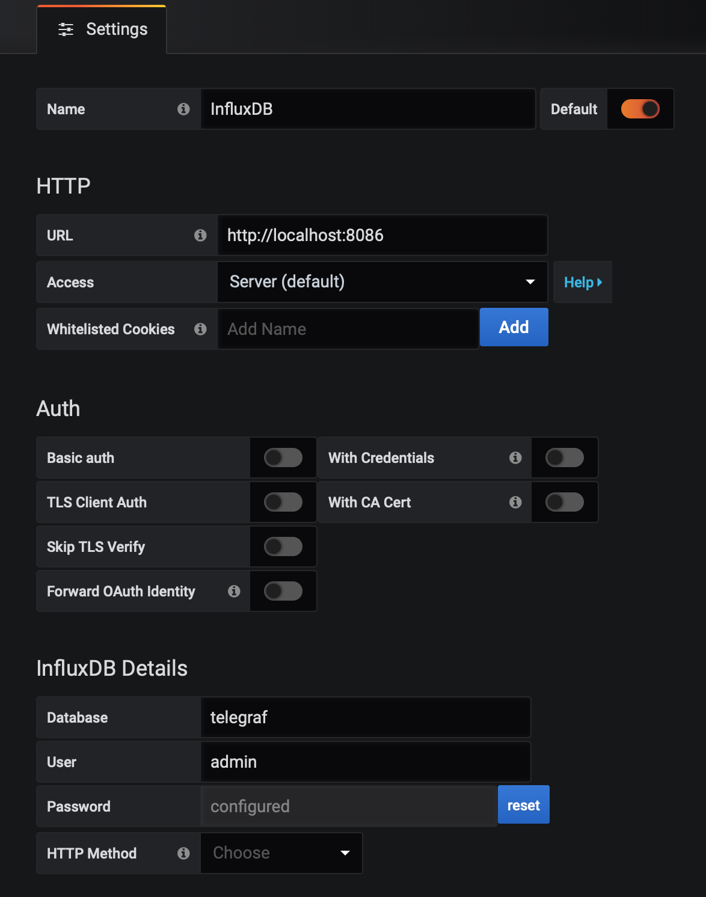
Task: Click the Access label
Action: click(70, 283)
